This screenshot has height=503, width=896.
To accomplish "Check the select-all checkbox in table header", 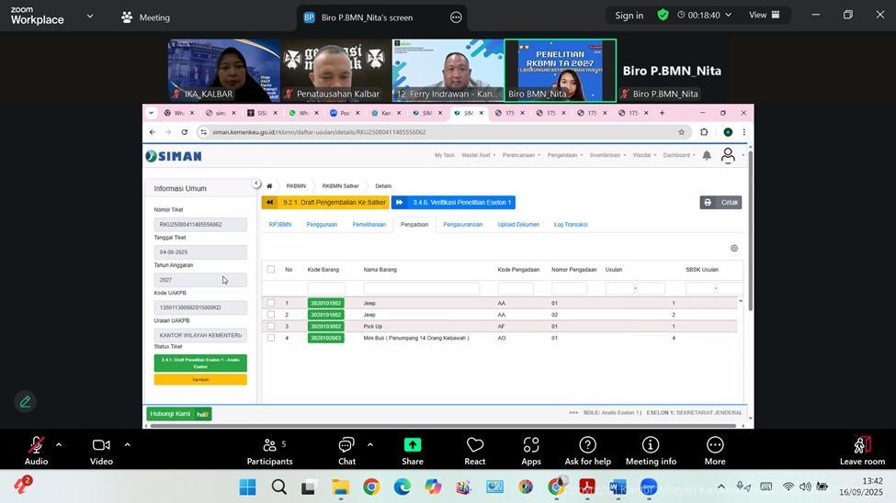I will (270, 270).
